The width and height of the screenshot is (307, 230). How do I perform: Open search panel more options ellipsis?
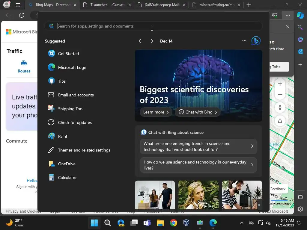(244, 41)
